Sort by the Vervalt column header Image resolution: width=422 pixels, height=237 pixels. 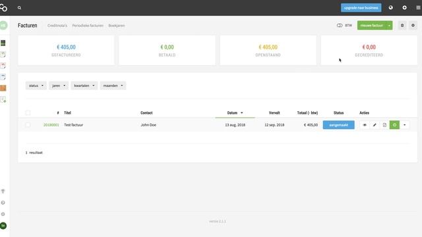(x=274, y=113)
